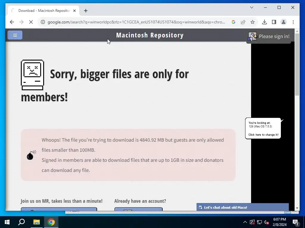Go back to the previous page
Screen dimensions: 305x228
click(x=12, y=22)
